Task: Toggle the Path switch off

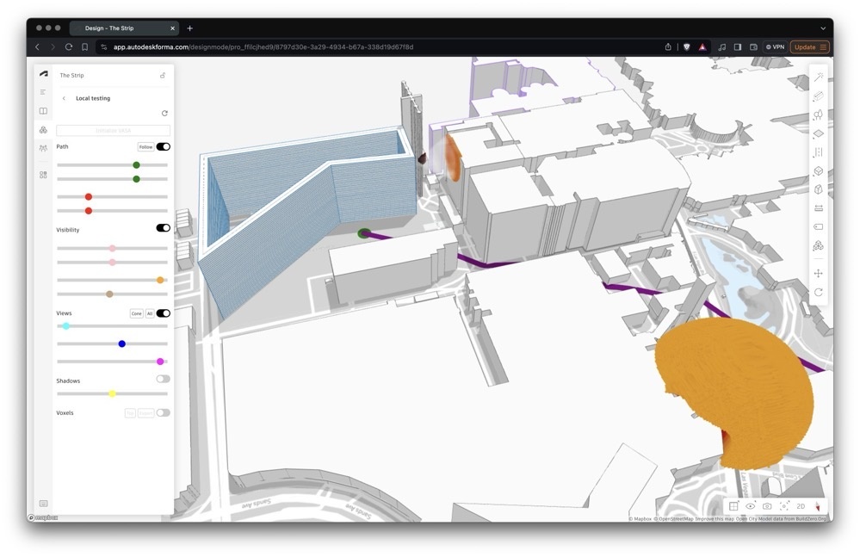Action: pyautogui.click(x=163, y=147)
